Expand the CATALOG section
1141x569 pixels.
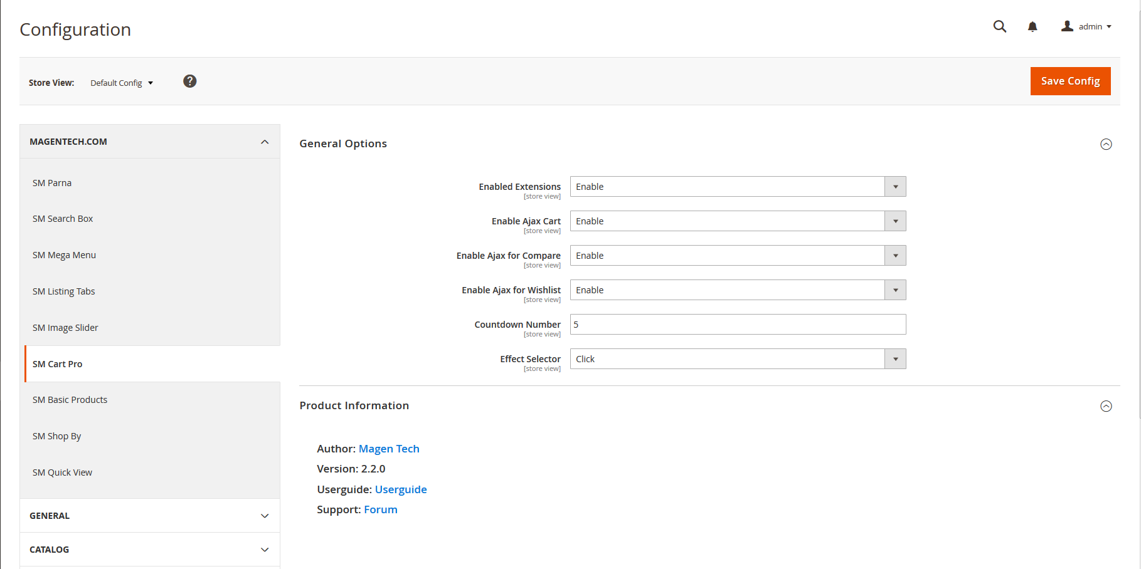click(150, 550)
